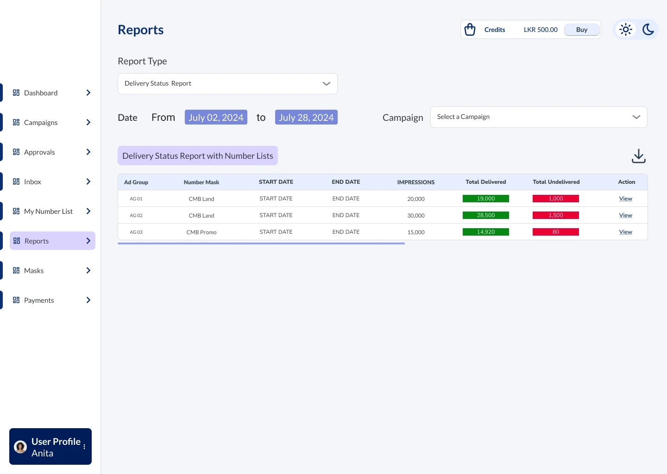Screen dimensions: 667x474
Task: Click the Total Delivered column header
Action: point(486,182)
